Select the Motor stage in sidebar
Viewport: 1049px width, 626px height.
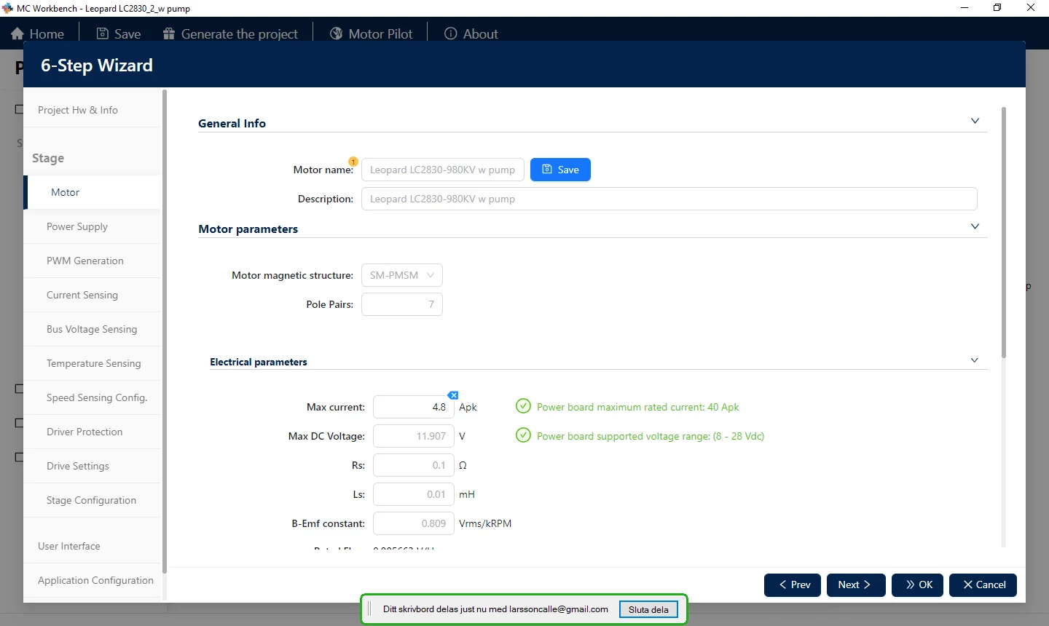pyautogui.click(x=92, y=192)
